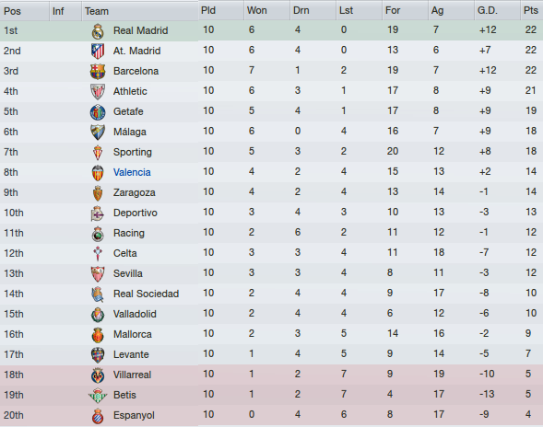Click the Deportivo club crest
The width and height of the screenshot is (543, 427).
tap(98, 213)
